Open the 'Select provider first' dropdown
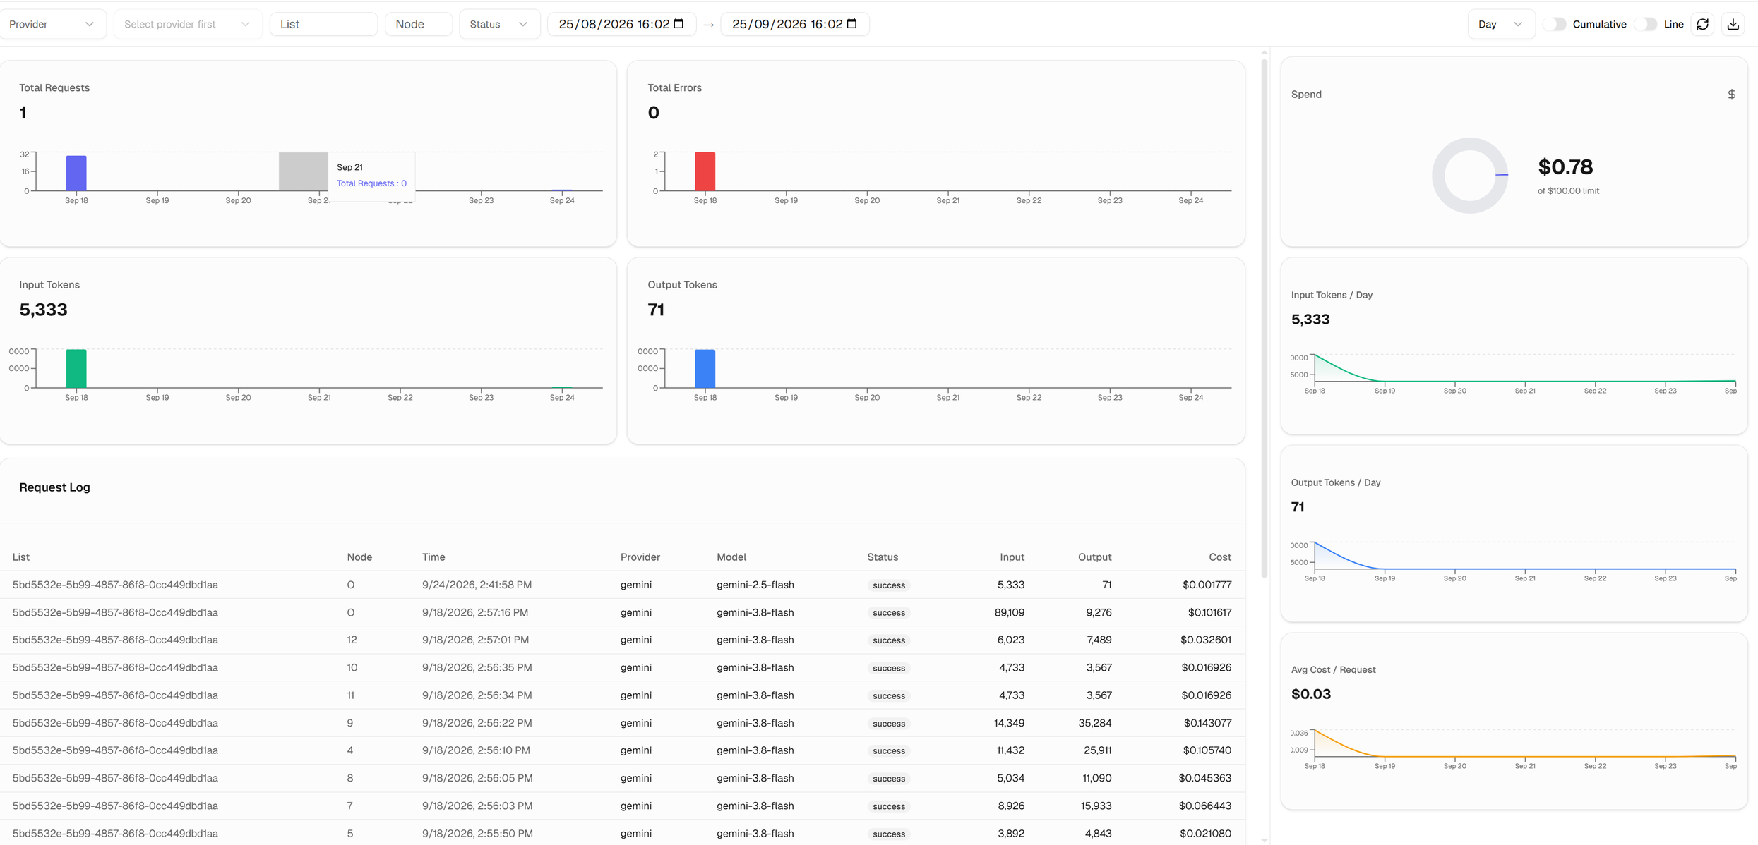1758x845 pixels. coord(187,24)
